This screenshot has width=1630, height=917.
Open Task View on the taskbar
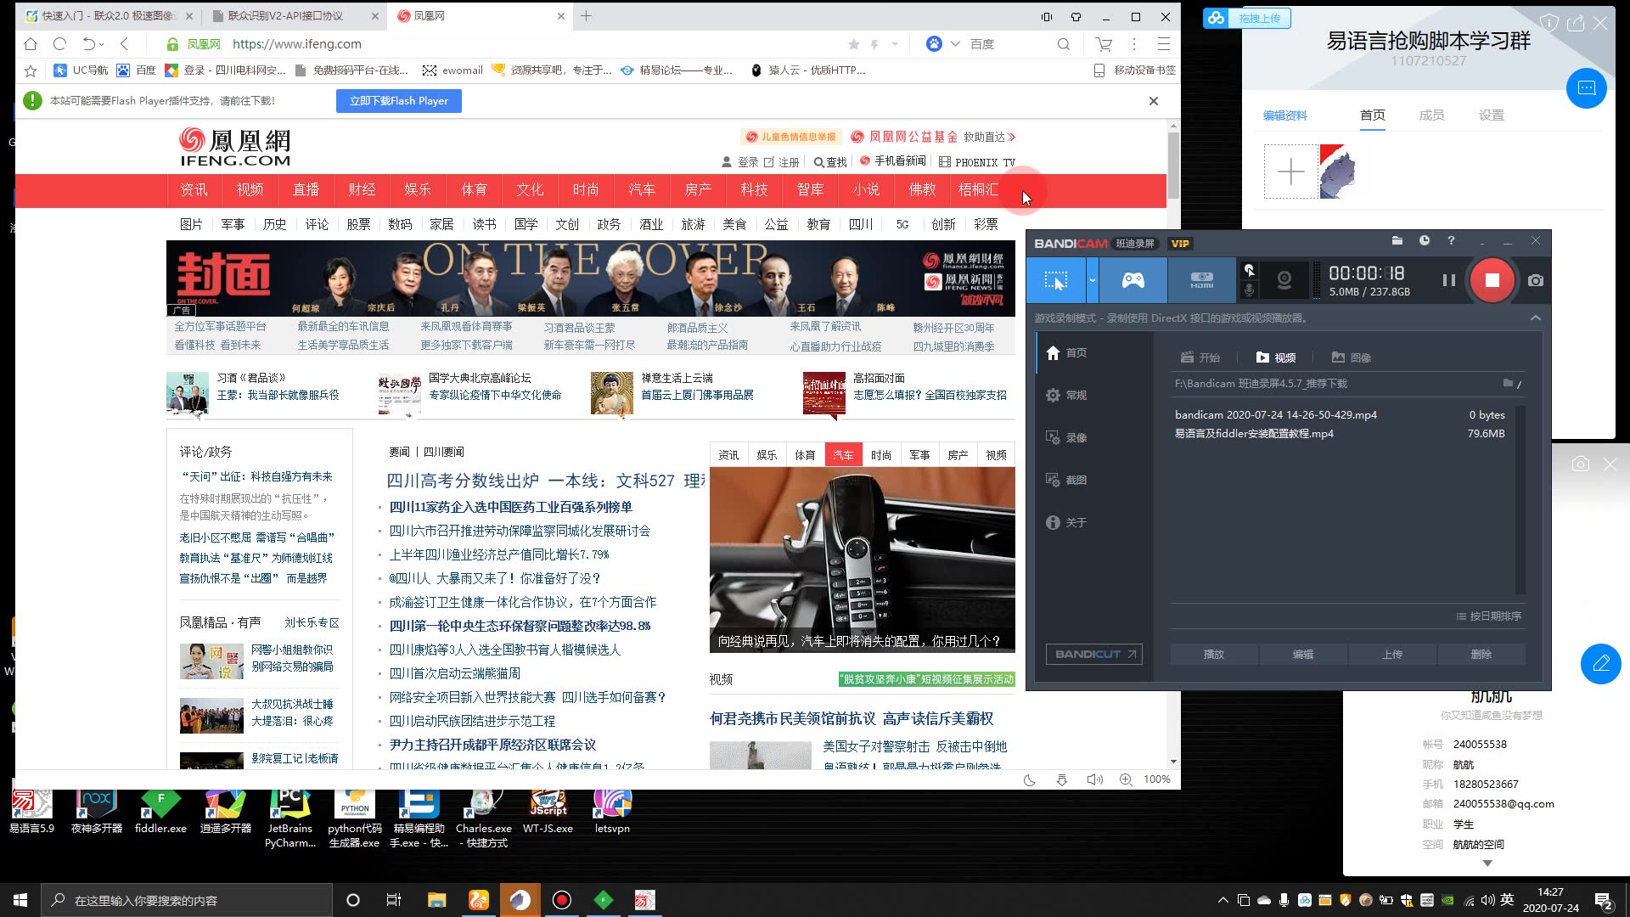(x=393, y=900)
